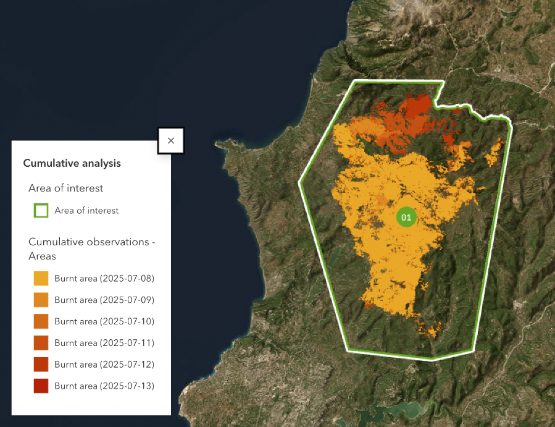The height and width of the screenshot is (427, 555).
Task: Click the 'Area of interest' label beside the green box
Action: click(86, 211)
